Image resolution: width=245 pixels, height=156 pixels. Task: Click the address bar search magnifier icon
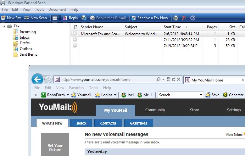[x=158, y=79]
